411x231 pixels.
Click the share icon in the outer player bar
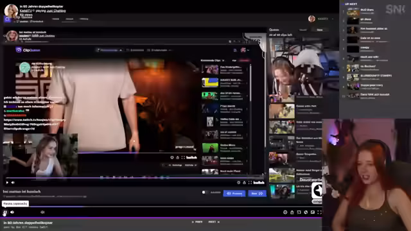292,212
